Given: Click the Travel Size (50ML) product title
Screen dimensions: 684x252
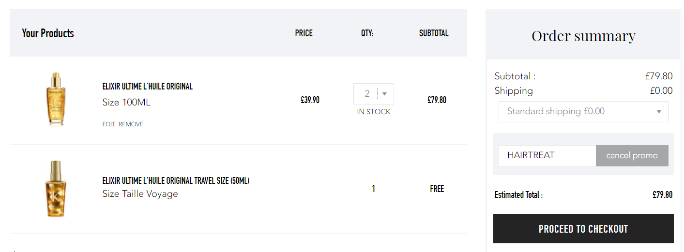Looking at the screenshot, I should tap(176, 181).
